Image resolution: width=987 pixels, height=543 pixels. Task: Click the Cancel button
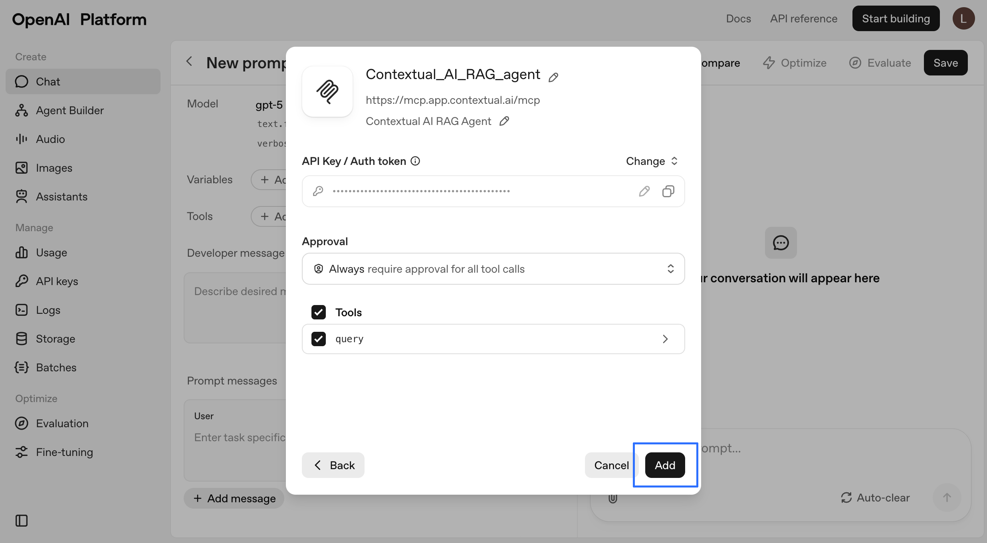611,465
